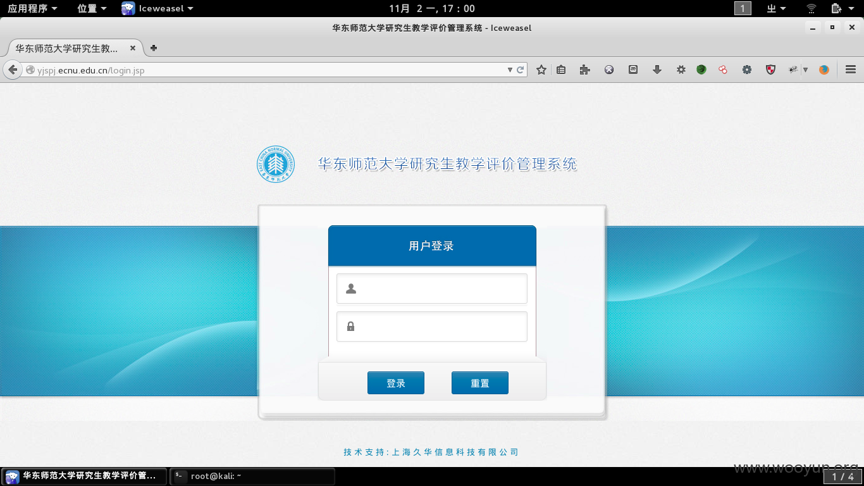
Task: Click the site identity globe in address bar
Action: [30, 70]
